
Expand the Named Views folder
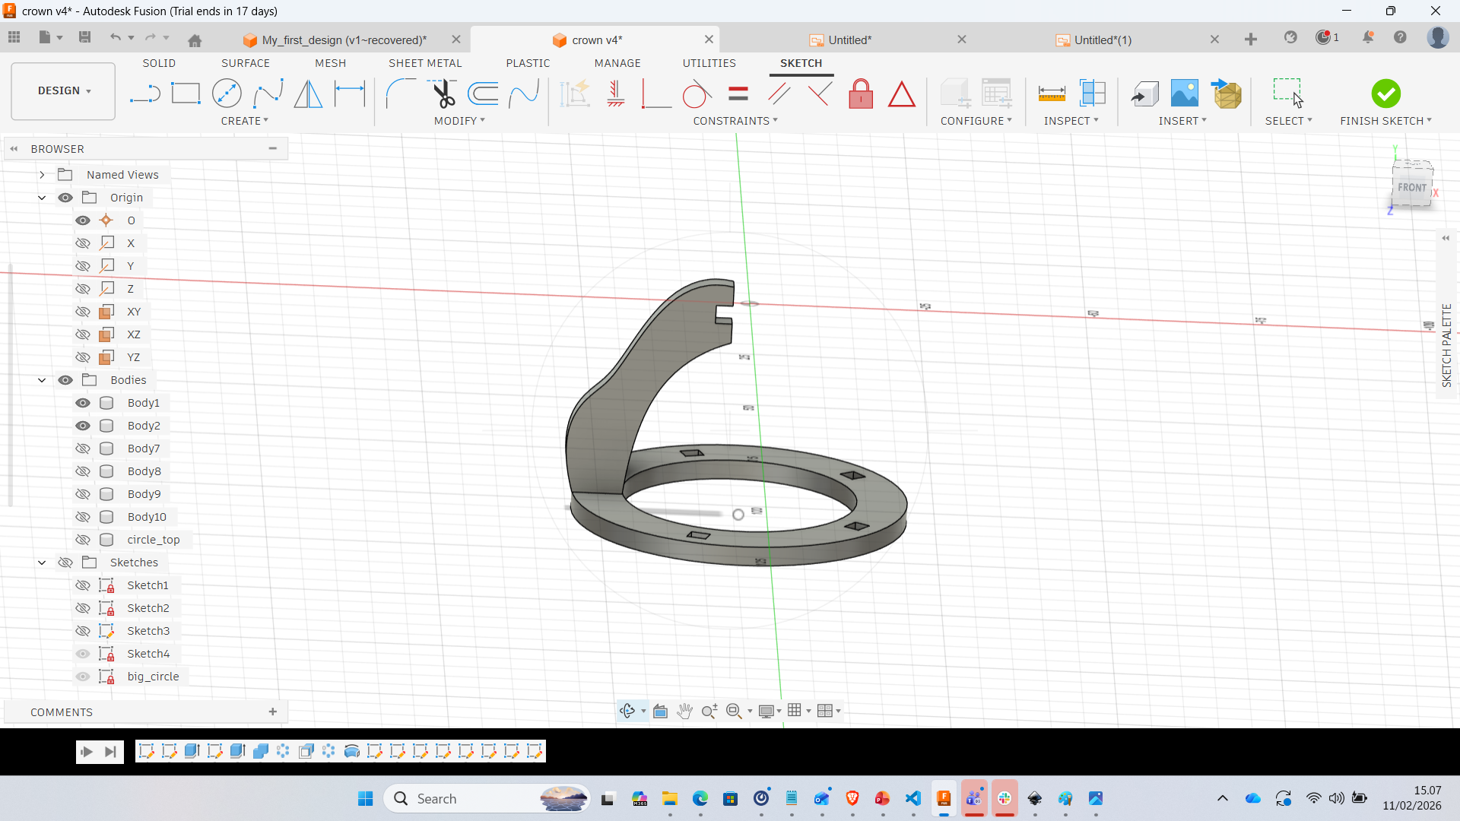42,175
